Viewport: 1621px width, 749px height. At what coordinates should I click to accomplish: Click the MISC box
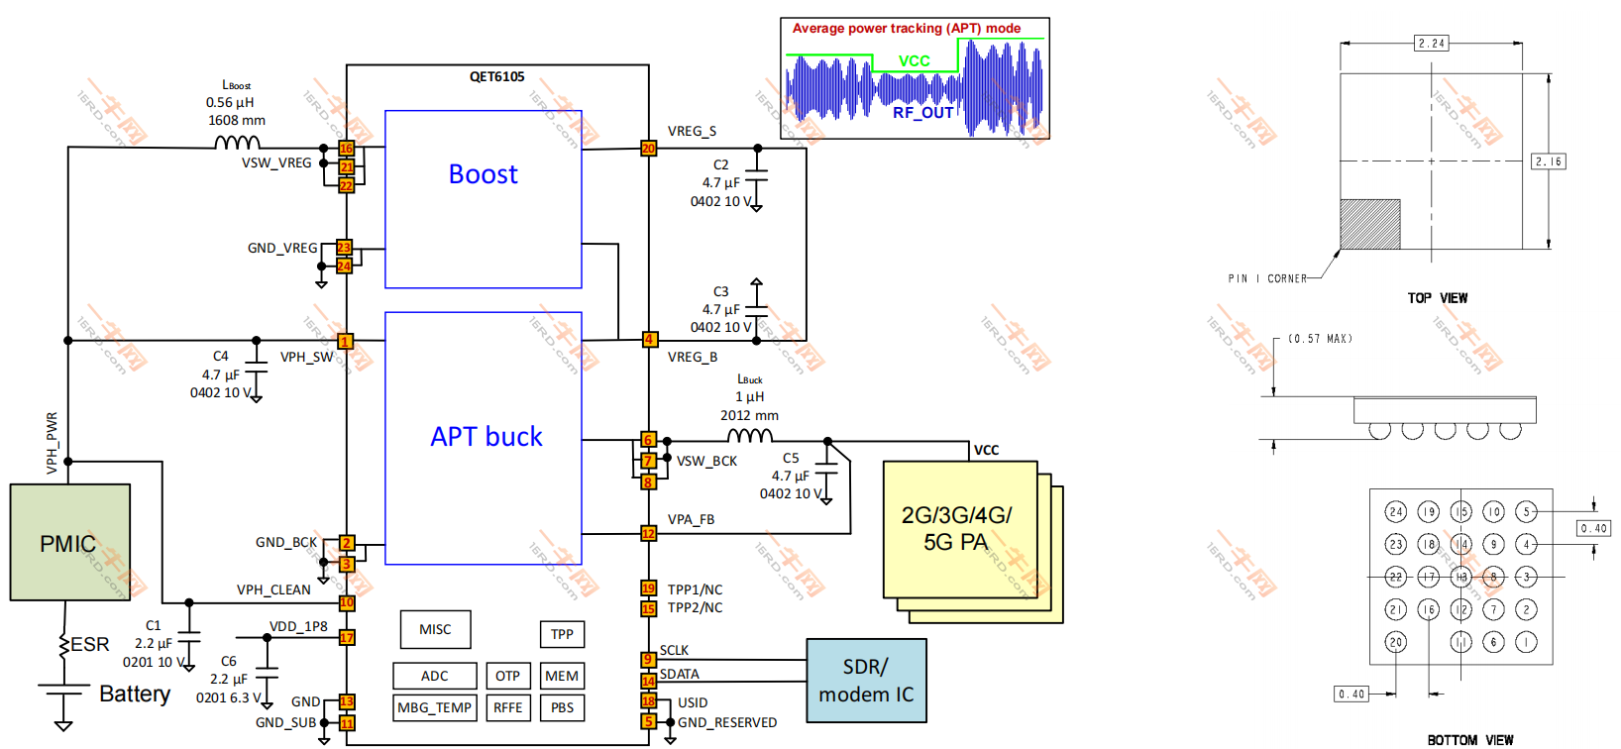tap(435, 629)
